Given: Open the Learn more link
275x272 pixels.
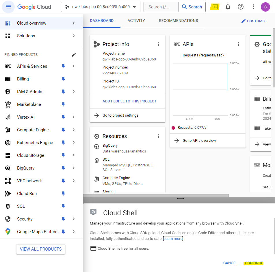Looking at the screenshot, I should (x=173, y=239).
